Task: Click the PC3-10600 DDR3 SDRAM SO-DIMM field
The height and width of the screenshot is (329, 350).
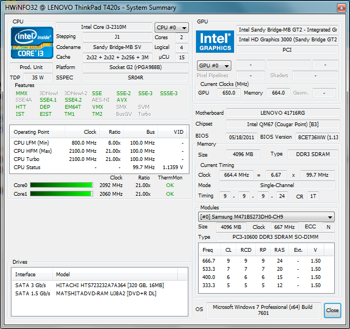Action: coord(275,237)
